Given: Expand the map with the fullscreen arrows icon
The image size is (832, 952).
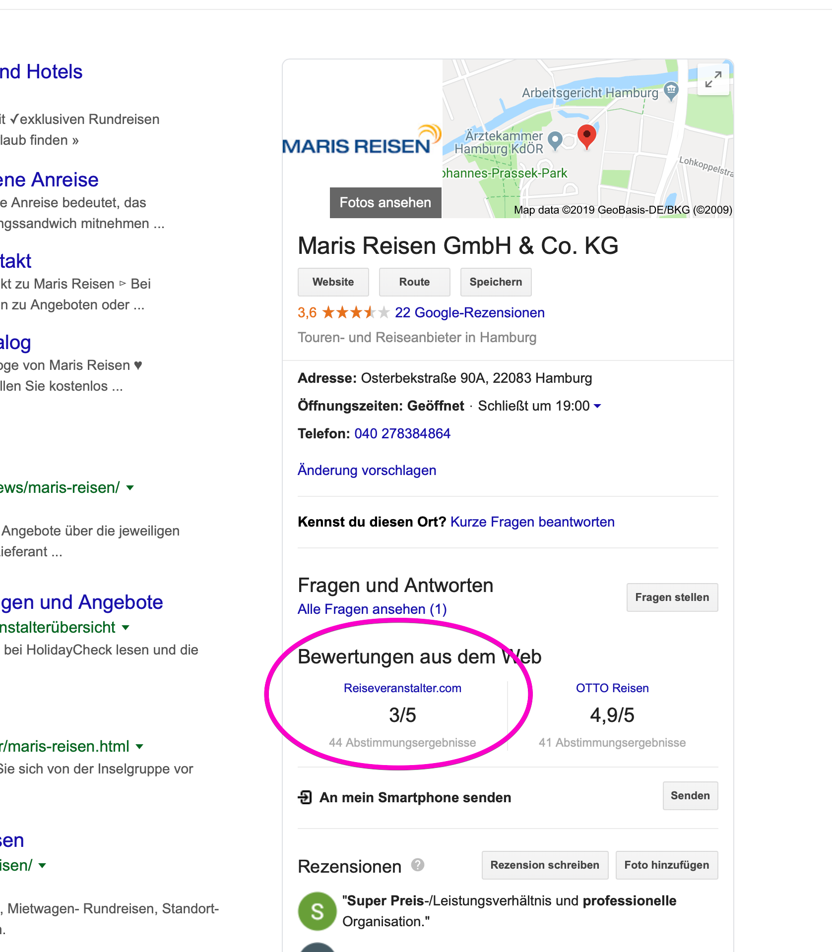Looking at the screenshot, I should (x=713, y=79).
